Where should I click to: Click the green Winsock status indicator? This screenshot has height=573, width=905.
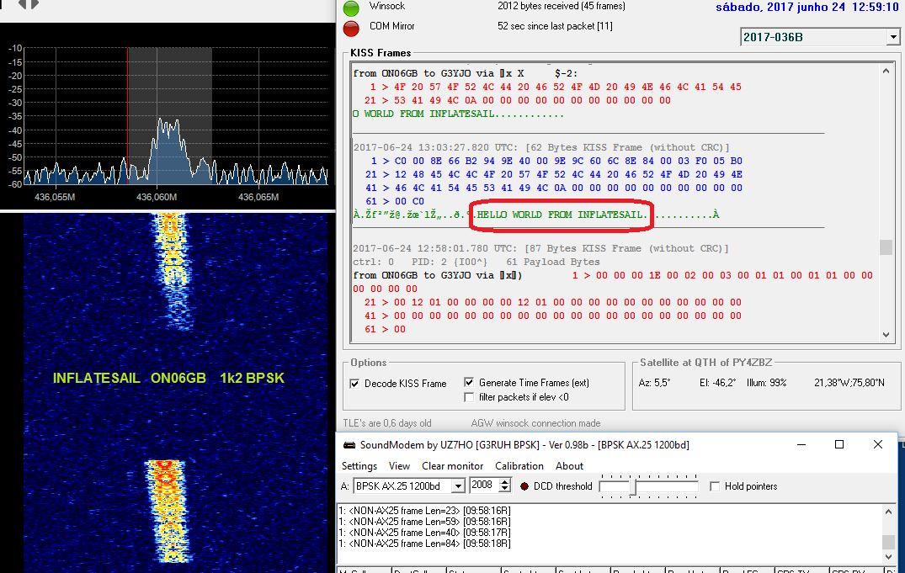351,8
